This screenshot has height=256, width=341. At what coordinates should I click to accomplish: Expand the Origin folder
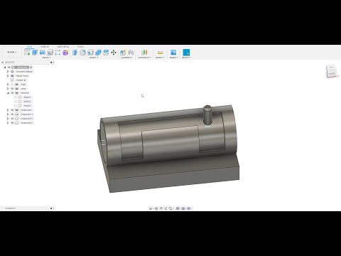pyautogui.click(x=8, y=85)
